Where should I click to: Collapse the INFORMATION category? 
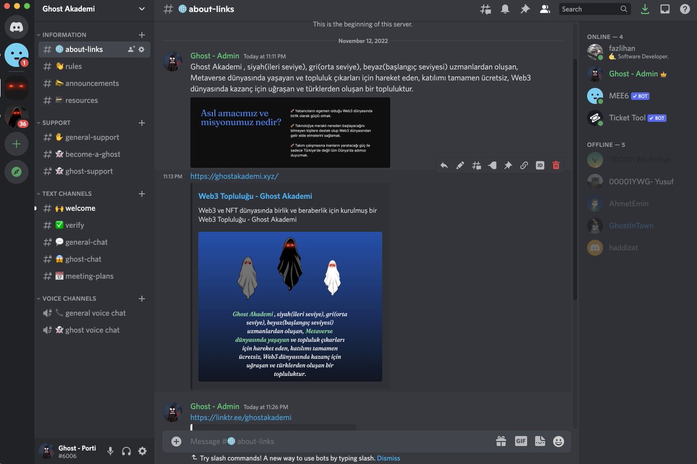61,35
